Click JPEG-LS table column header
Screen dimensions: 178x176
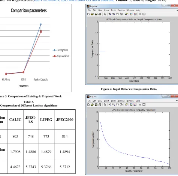click(31, 119)
